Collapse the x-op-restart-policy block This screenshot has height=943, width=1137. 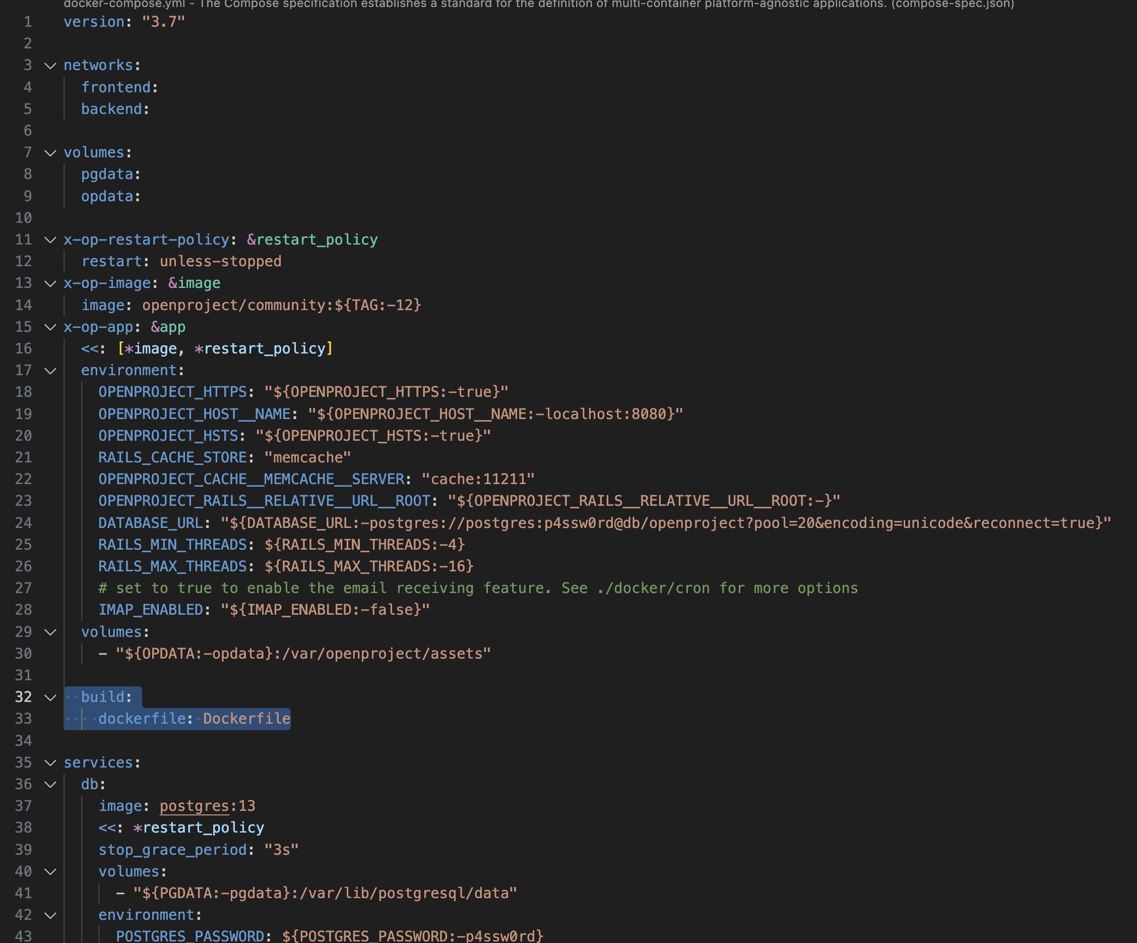[x=50, y=240]
